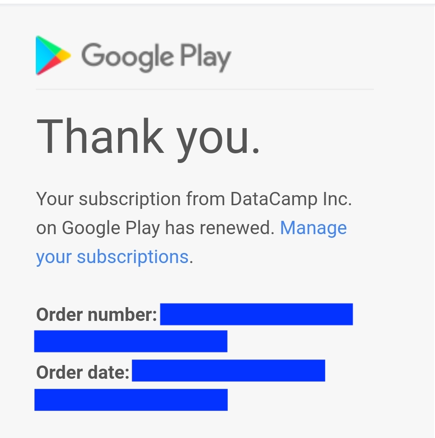Click the word Thank in the heading
This screenshot has width=435, height=438.
coord(100,137)
